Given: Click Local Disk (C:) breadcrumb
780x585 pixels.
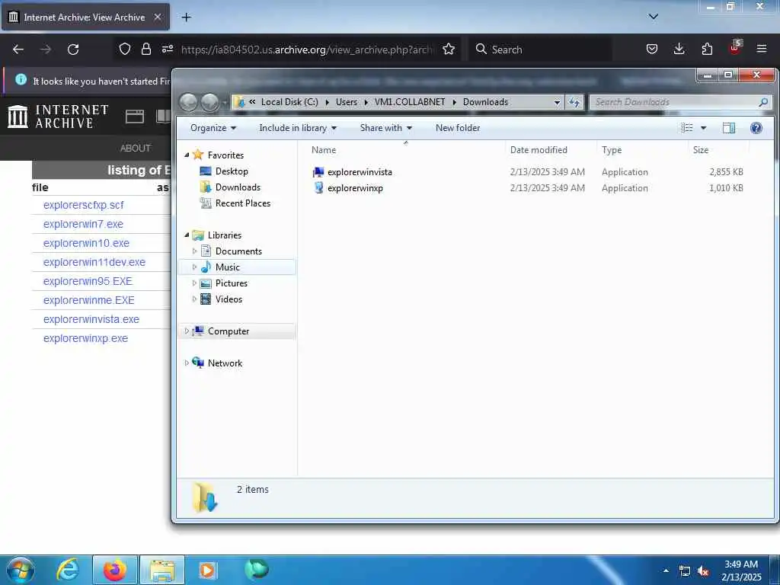Looking at the screenshot, I should 289,102.
